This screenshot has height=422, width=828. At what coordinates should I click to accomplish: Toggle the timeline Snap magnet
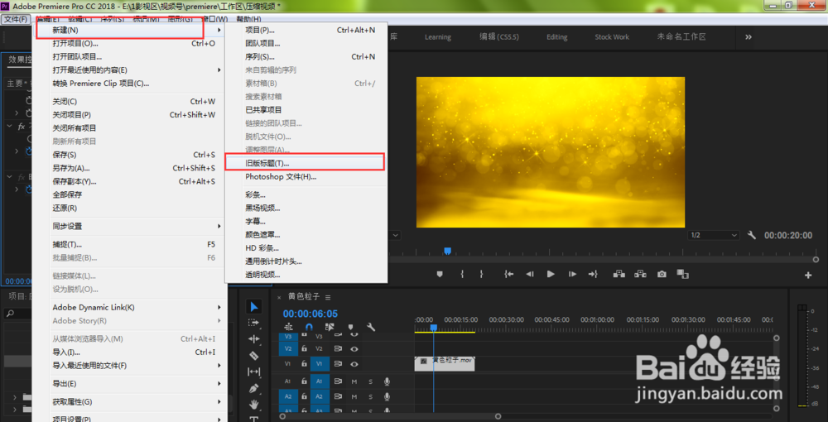[310, 327]
